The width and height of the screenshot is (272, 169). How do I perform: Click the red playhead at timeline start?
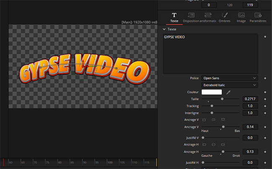click(3, 162)
